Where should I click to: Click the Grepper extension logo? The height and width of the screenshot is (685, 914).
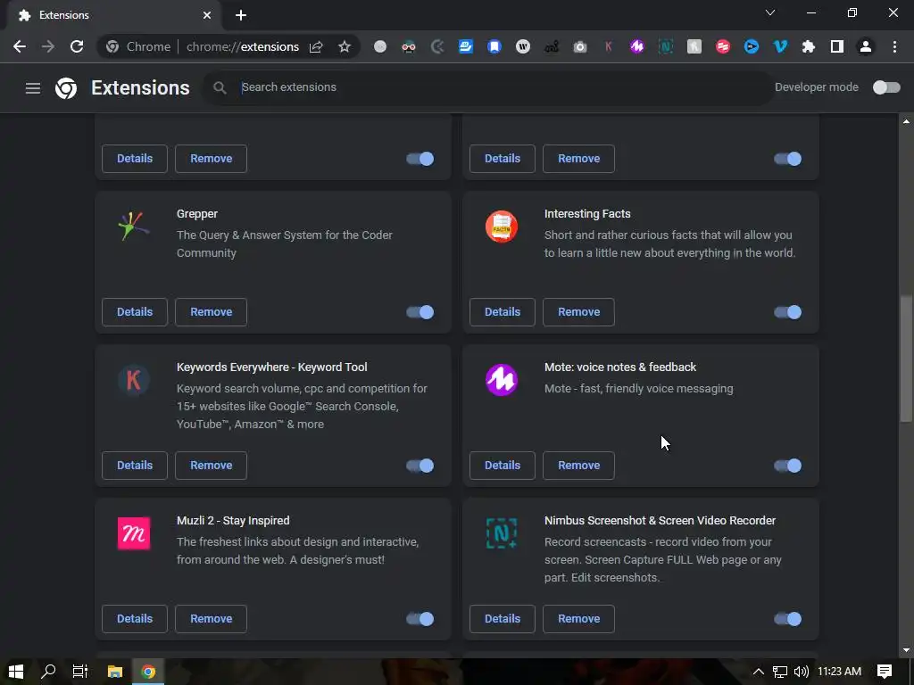(134, 227)
